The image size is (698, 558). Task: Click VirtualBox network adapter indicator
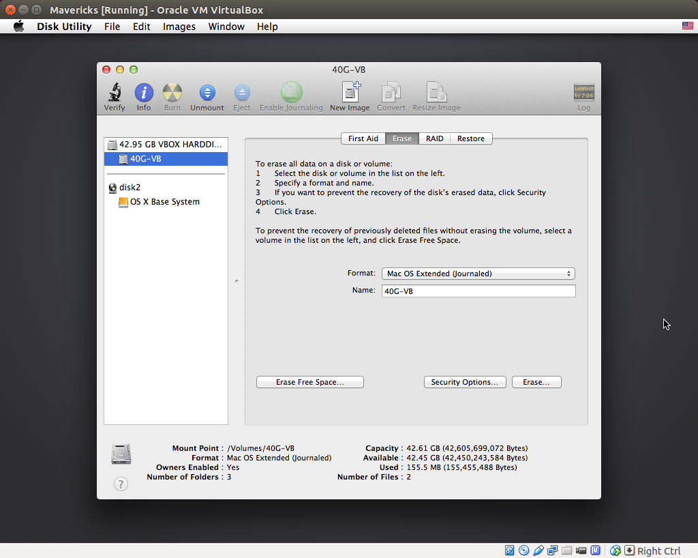[x=552, y=550]
